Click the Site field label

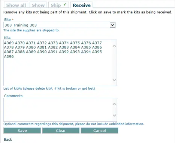(x=7, y=20)
